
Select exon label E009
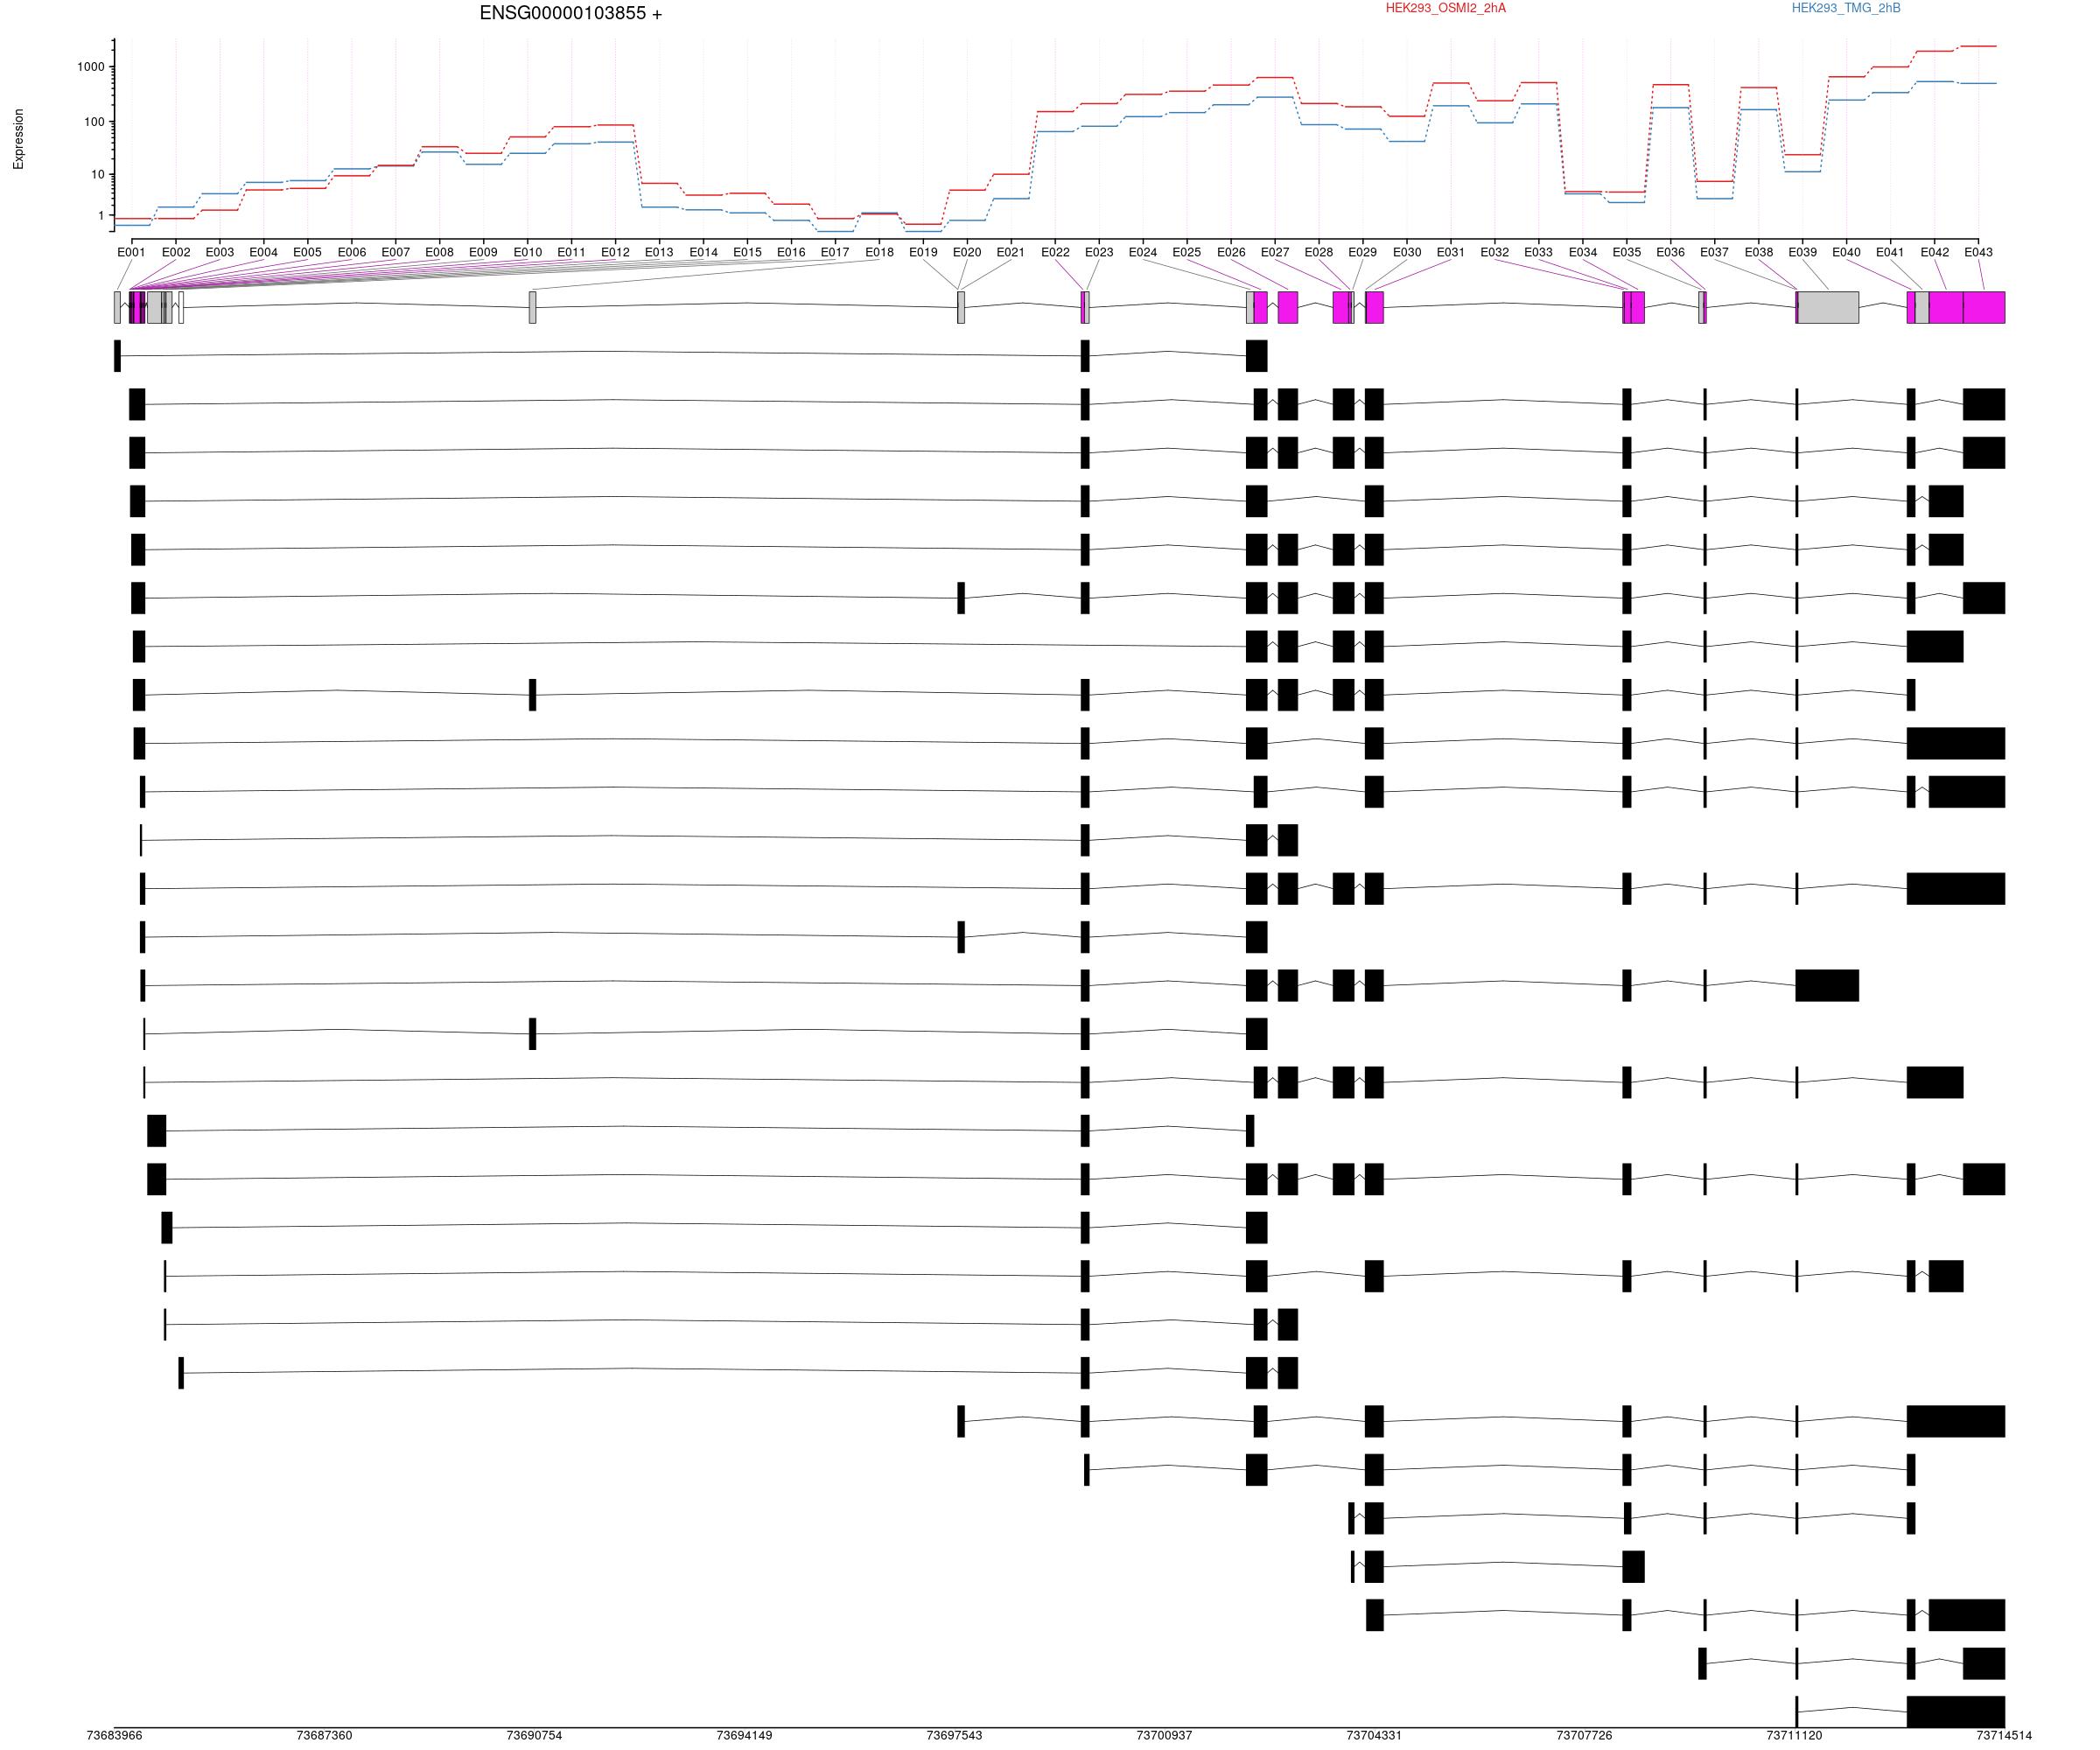click(483, 253)
